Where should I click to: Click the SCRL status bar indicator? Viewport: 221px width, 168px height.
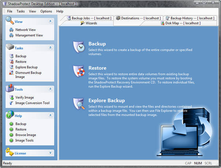208,163
